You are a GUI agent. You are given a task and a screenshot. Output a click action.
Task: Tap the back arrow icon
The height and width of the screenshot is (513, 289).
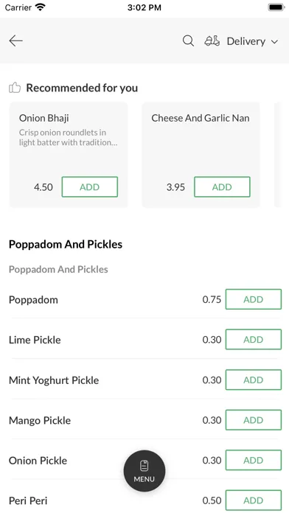(x=15, y=41)
